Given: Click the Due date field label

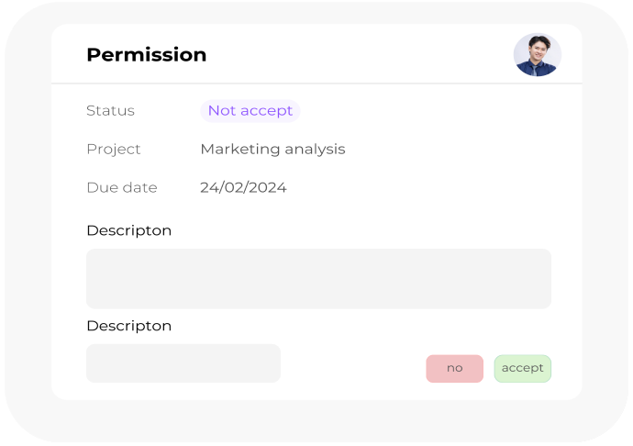Looking at the screenshot, I should pyautogui.click(x=121, y=188).
